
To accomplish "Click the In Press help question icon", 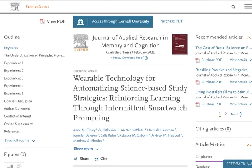I will [x=146, y=58].
